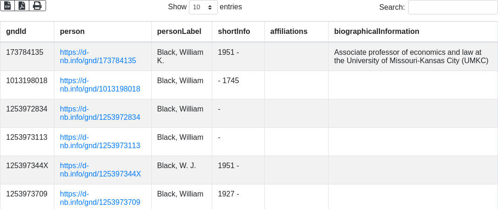Visit the GND link for 125397344X
This screenshot has width=498, height=209.
point(100,174)
